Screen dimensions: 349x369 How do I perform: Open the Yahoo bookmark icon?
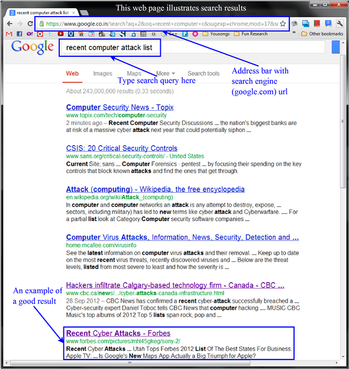pyautogui.click(x=30, y=34)
